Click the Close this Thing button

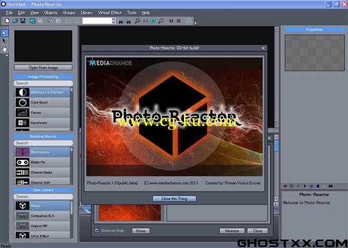175,199
